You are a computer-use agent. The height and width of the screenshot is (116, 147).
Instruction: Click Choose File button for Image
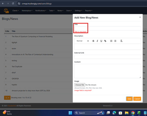click(80, 85)
